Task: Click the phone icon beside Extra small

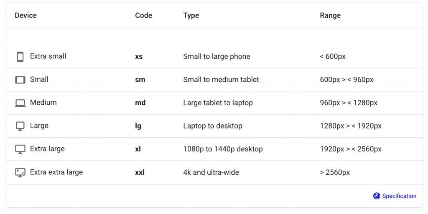Action: point(20,57)
